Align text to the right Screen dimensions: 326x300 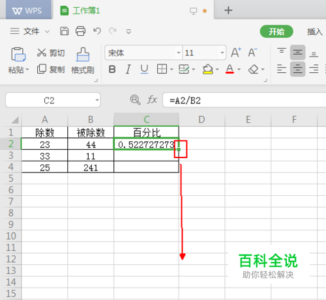coord(314,69)
